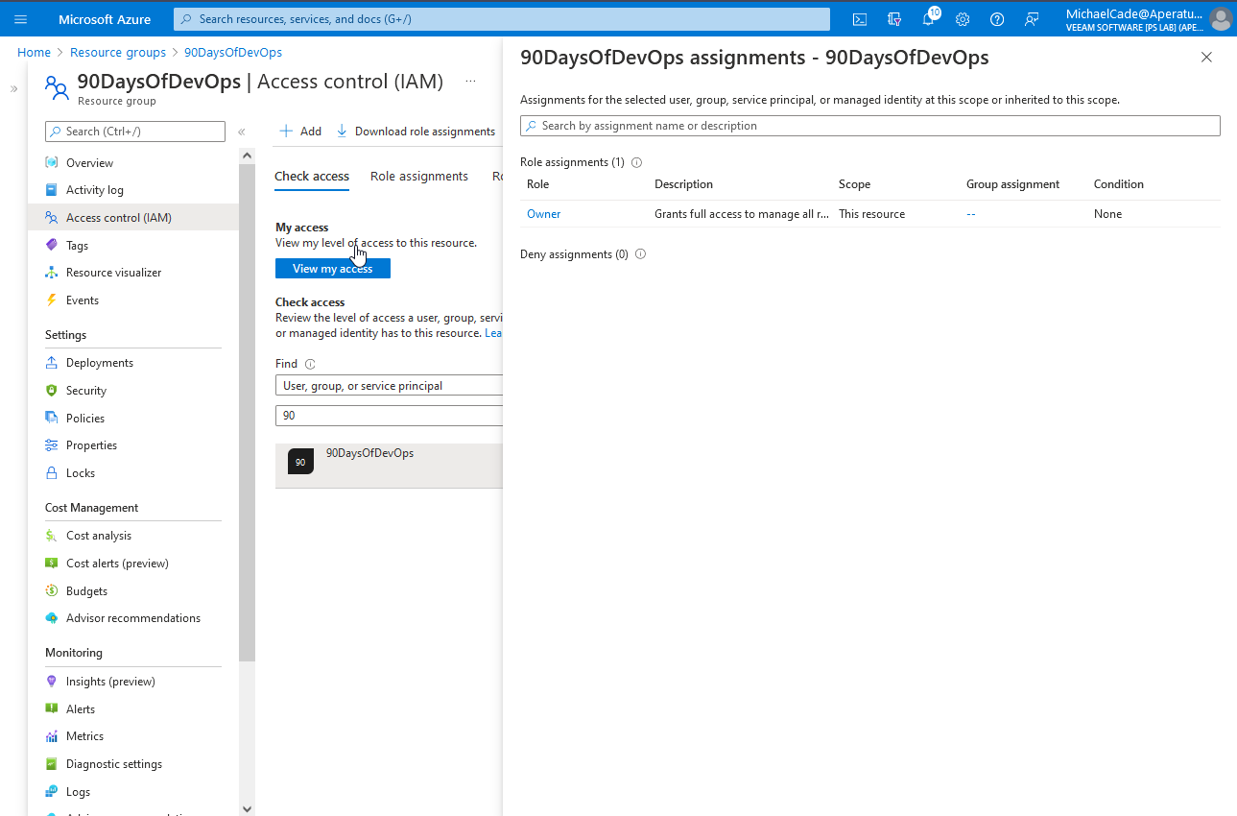The width and height of the screenshot is (1237, 816).
Task: Open the Feedback icon in header
Action: point(1032,19)
